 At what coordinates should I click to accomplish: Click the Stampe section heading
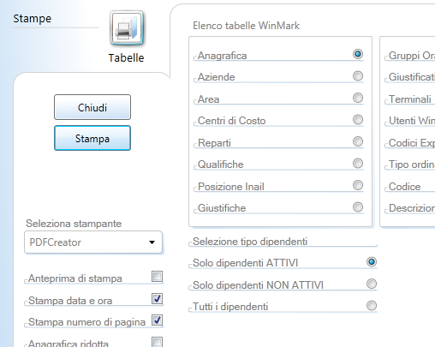[x=33, y=19]
